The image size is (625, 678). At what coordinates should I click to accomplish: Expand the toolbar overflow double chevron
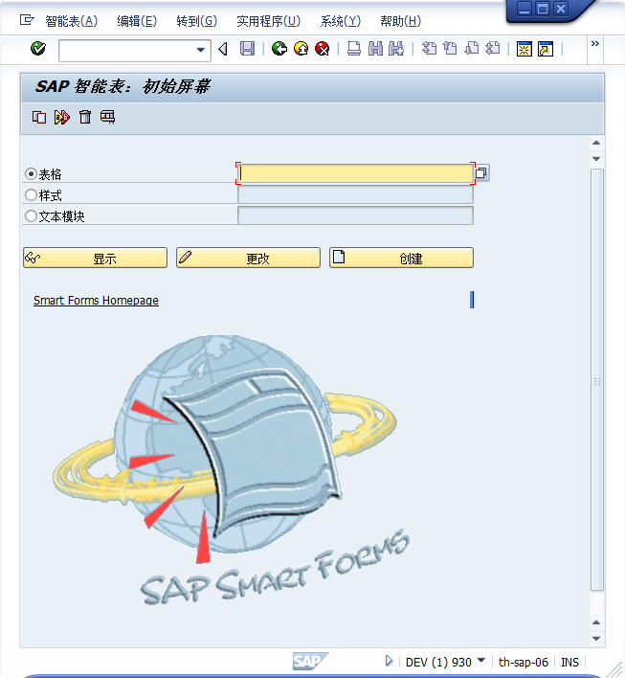(595, 43)
